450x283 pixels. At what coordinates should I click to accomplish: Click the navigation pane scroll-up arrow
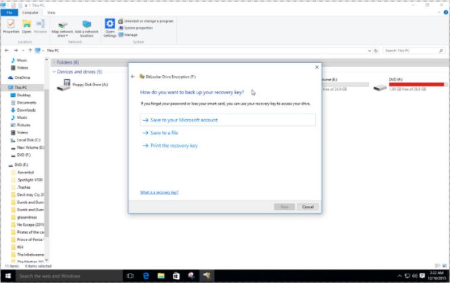(x=47, y=60)
